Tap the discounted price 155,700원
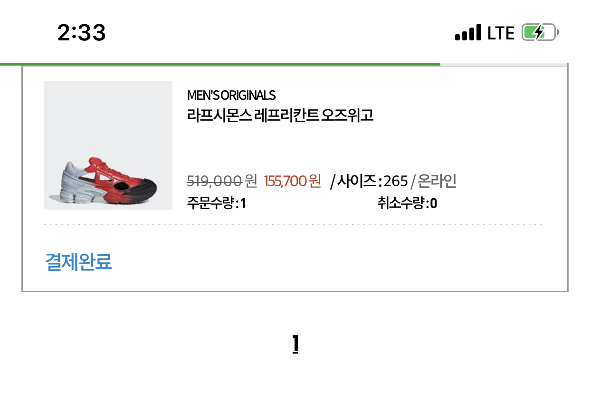Viewport: 590px width, 403px height. (x=293, y=181)
